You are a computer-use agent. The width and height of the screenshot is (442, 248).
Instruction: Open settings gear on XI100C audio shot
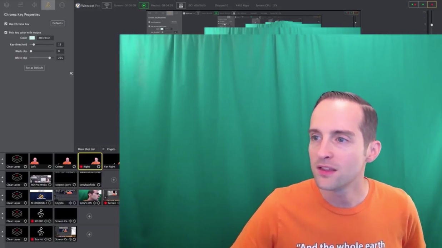point(50,221)
